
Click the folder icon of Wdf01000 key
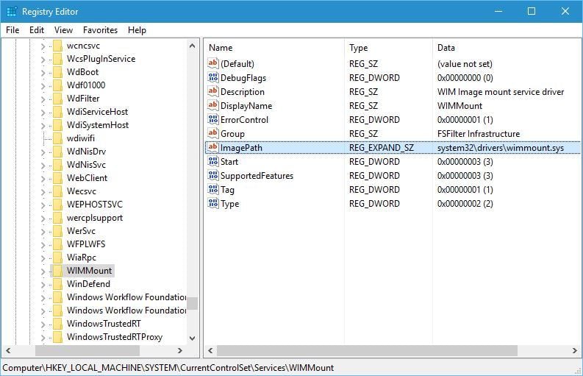(57, 85)
